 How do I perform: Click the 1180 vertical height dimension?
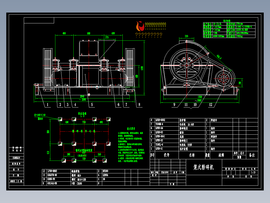[142, 68]
